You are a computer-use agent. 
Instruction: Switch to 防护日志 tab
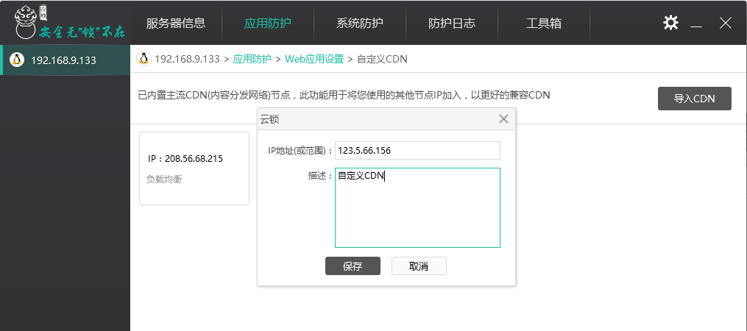[x=452, y=23]
